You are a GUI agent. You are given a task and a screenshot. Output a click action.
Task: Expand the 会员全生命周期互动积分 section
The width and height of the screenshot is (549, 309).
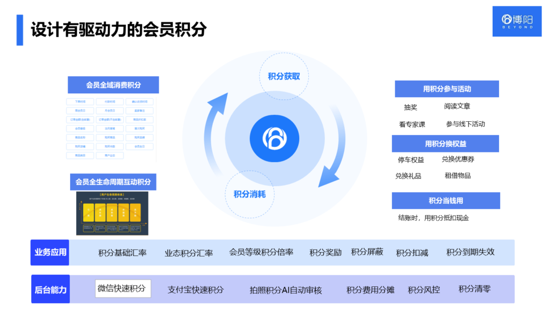click(x=115, y=182)
